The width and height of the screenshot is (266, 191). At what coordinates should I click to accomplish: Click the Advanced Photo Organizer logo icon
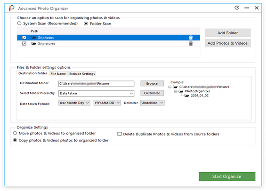(12, 8)
